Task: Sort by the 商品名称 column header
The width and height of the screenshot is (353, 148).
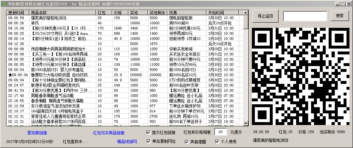Action: (x=63, y=13)
